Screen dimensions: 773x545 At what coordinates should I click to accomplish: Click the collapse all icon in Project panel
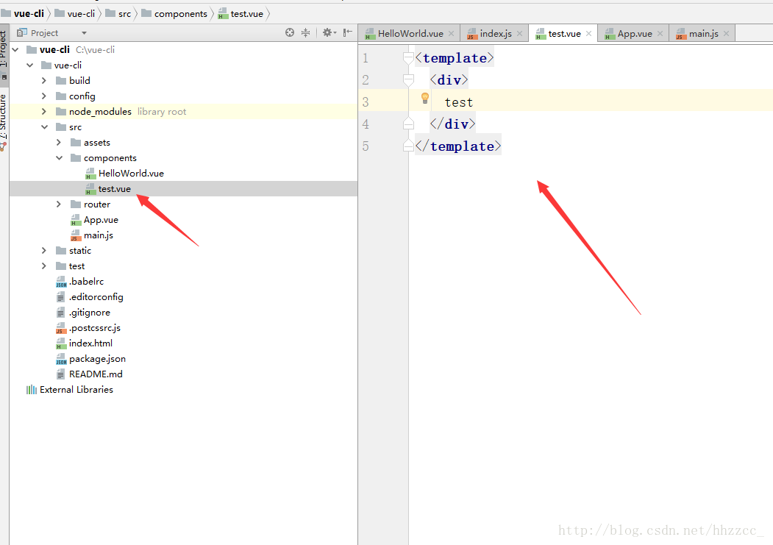coord(306,32)
